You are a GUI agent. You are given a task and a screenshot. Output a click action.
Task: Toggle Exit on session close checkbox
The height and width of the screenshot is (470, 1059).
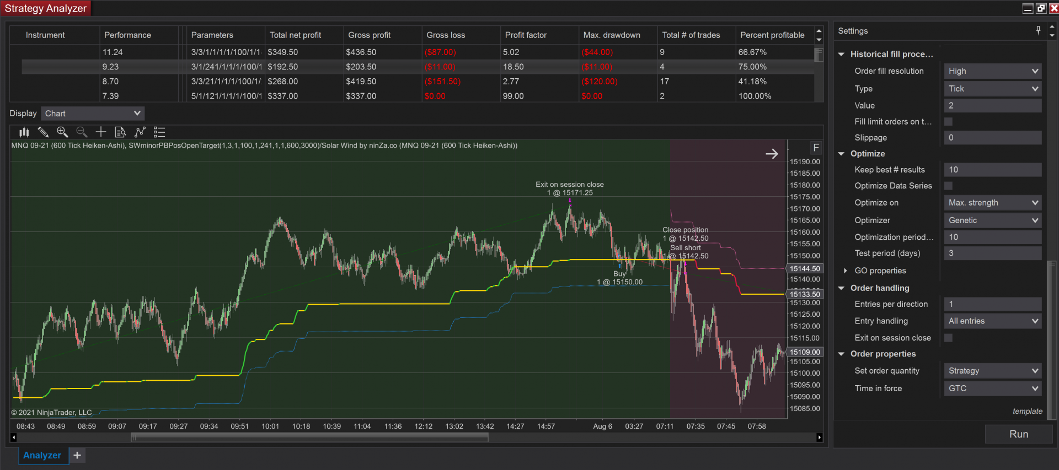949,338
